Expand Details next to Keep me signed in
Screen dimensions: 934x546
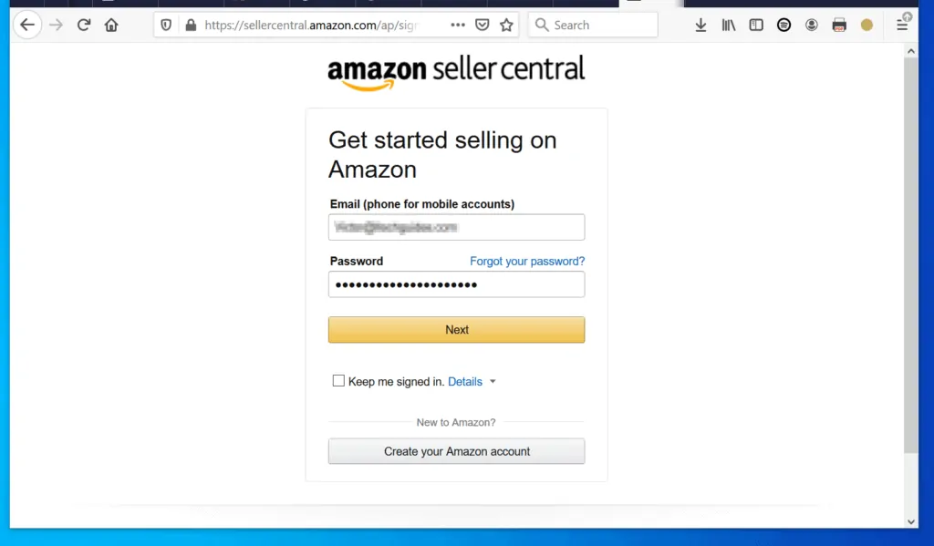pyautogui.click(x=466, y=381)
